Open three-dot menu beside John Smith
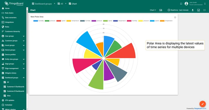 coord(205,4)
